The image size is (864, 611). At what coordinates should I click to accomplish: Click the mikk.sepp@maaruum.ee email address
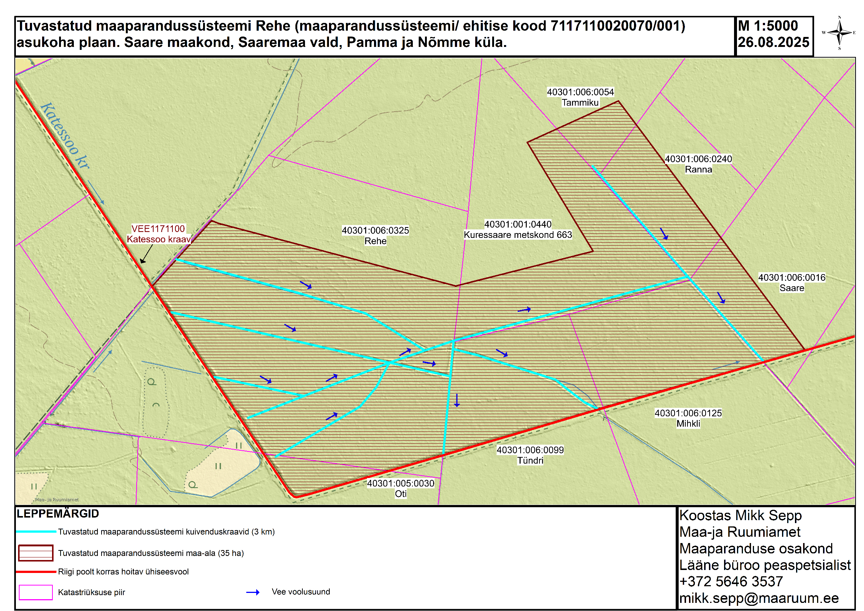(759, 598)
